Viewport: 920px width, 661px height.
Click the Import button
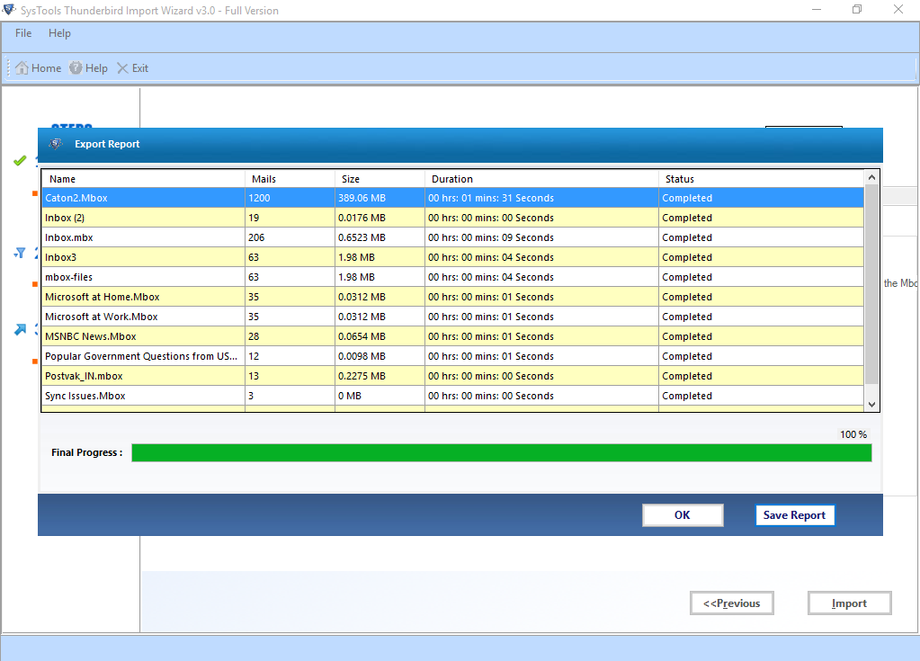[x=850, y=603]
